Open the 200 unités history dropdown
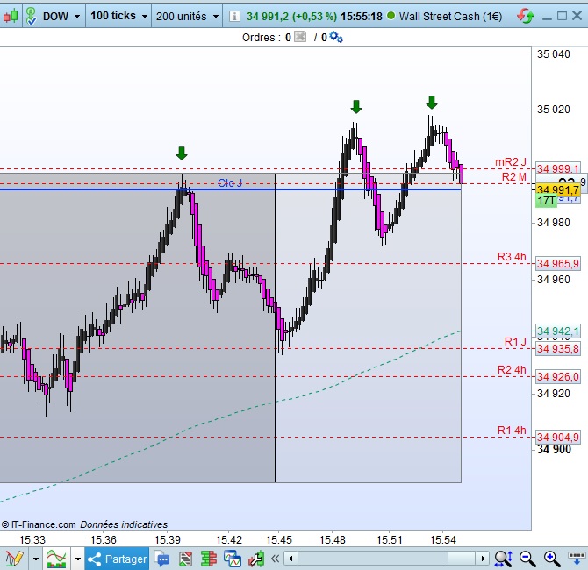Viewport: 588px width, 570px height. pyautogui.click(x=187, y=16)
